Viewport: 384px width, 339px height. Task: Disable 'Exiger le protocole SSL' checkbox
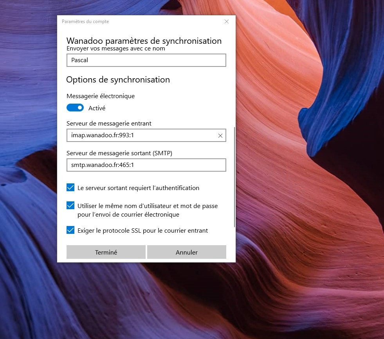[70, 230]
